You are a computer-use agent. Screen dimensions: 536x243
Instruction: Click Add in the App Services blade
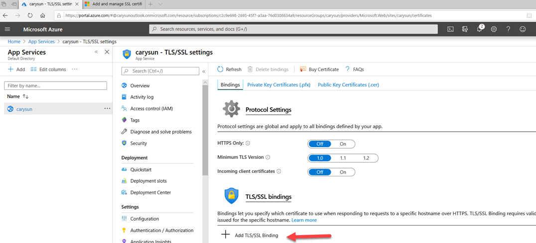point(16,69)
